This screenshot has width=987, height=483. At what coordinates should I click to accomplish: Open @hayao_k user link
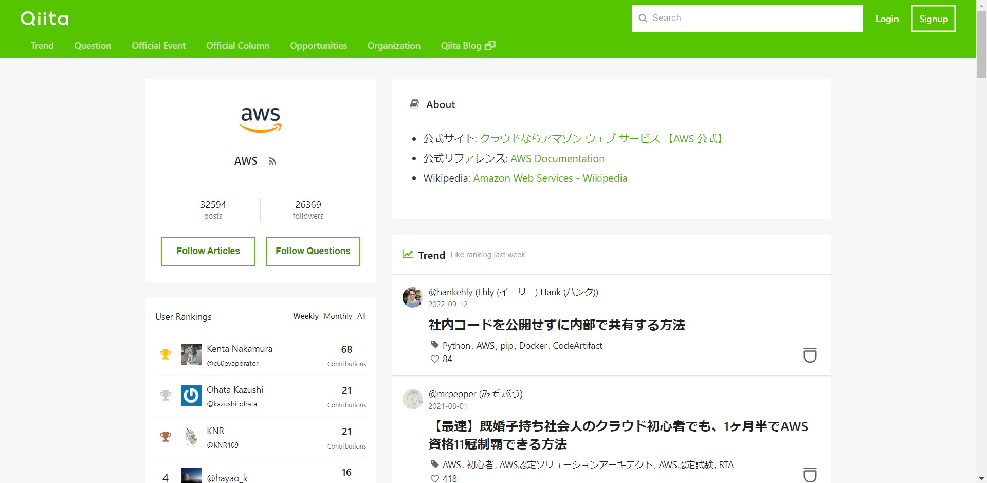227,478
